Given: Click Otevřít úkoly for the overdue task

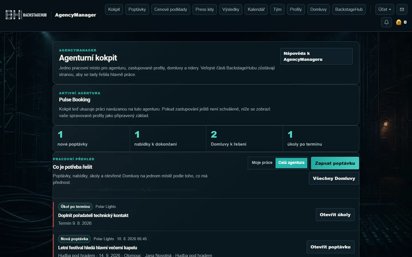Looking at the screenshot, I should pyautogui.click(x=335, y=215).
